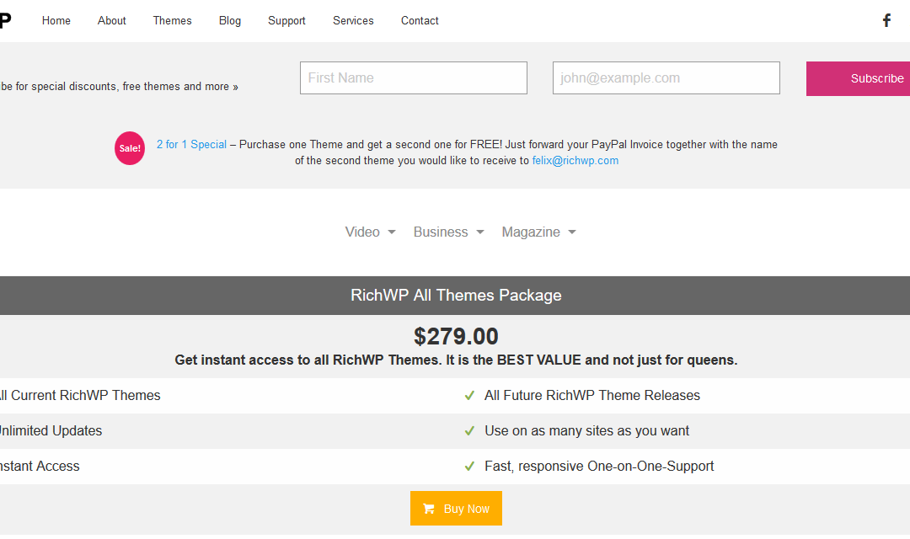Click the shopping cart icon in Buy Now
The height and width of the screenshot is (539, 910).
[x=429, y=509]
